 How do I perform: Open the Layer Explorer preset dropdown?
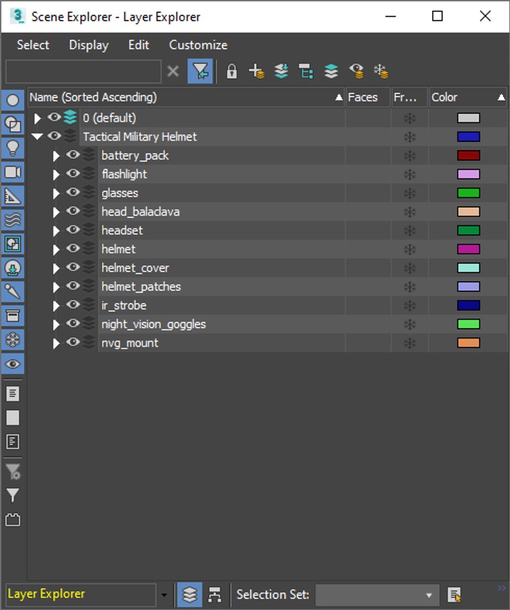pyautogui.click(x=164, y=594)
